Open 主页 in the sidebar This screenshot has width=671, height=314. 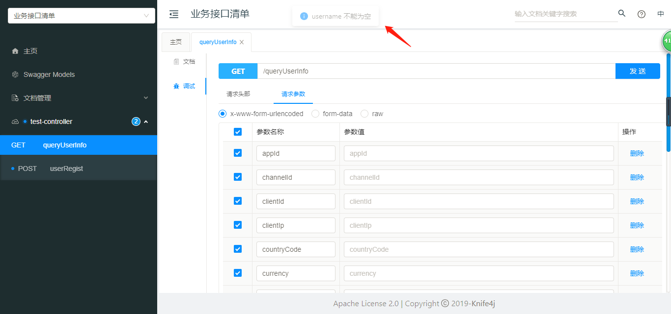click(79, 51)
